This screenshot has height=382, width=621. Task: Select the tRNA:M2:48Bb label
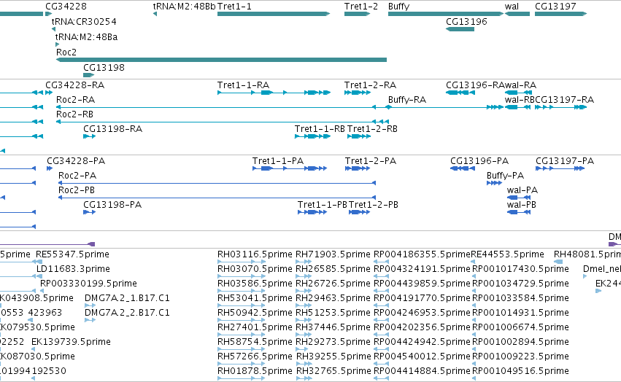click(184, 7)
